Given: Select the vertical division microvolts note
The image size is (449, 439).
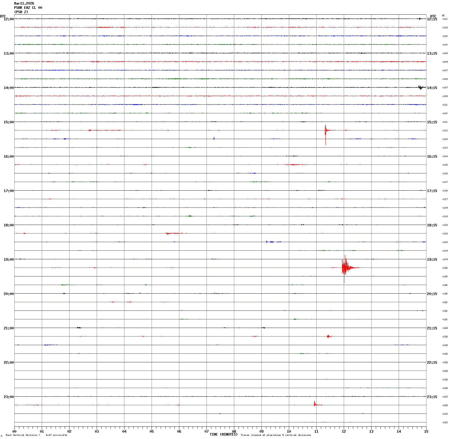Looking at the screenshot, I should (x=36, y=435).
